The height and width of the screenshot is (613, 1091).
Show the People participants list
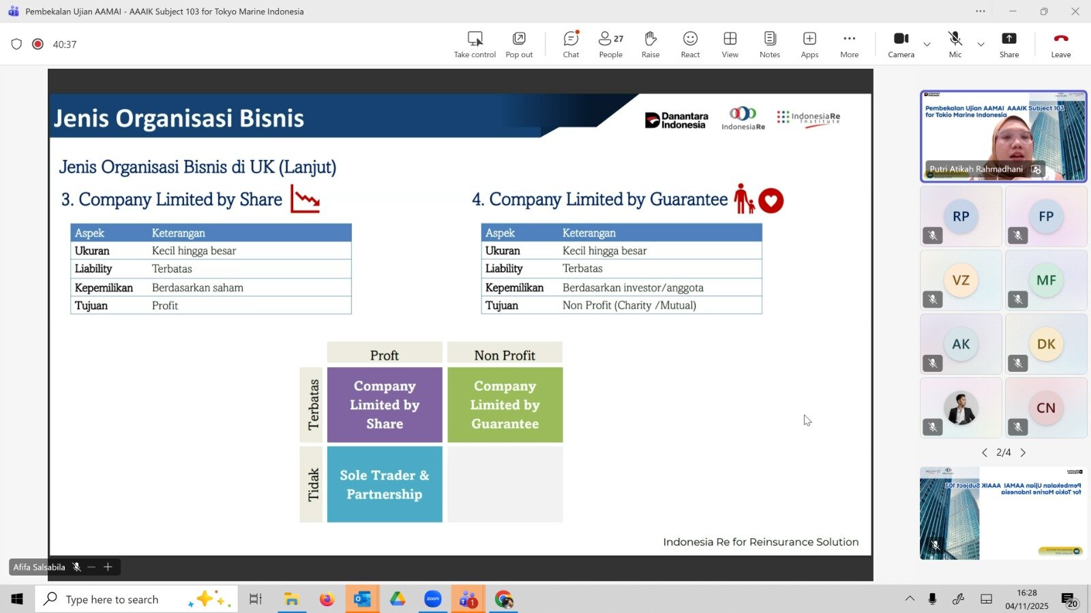click(x=610, y=44)
